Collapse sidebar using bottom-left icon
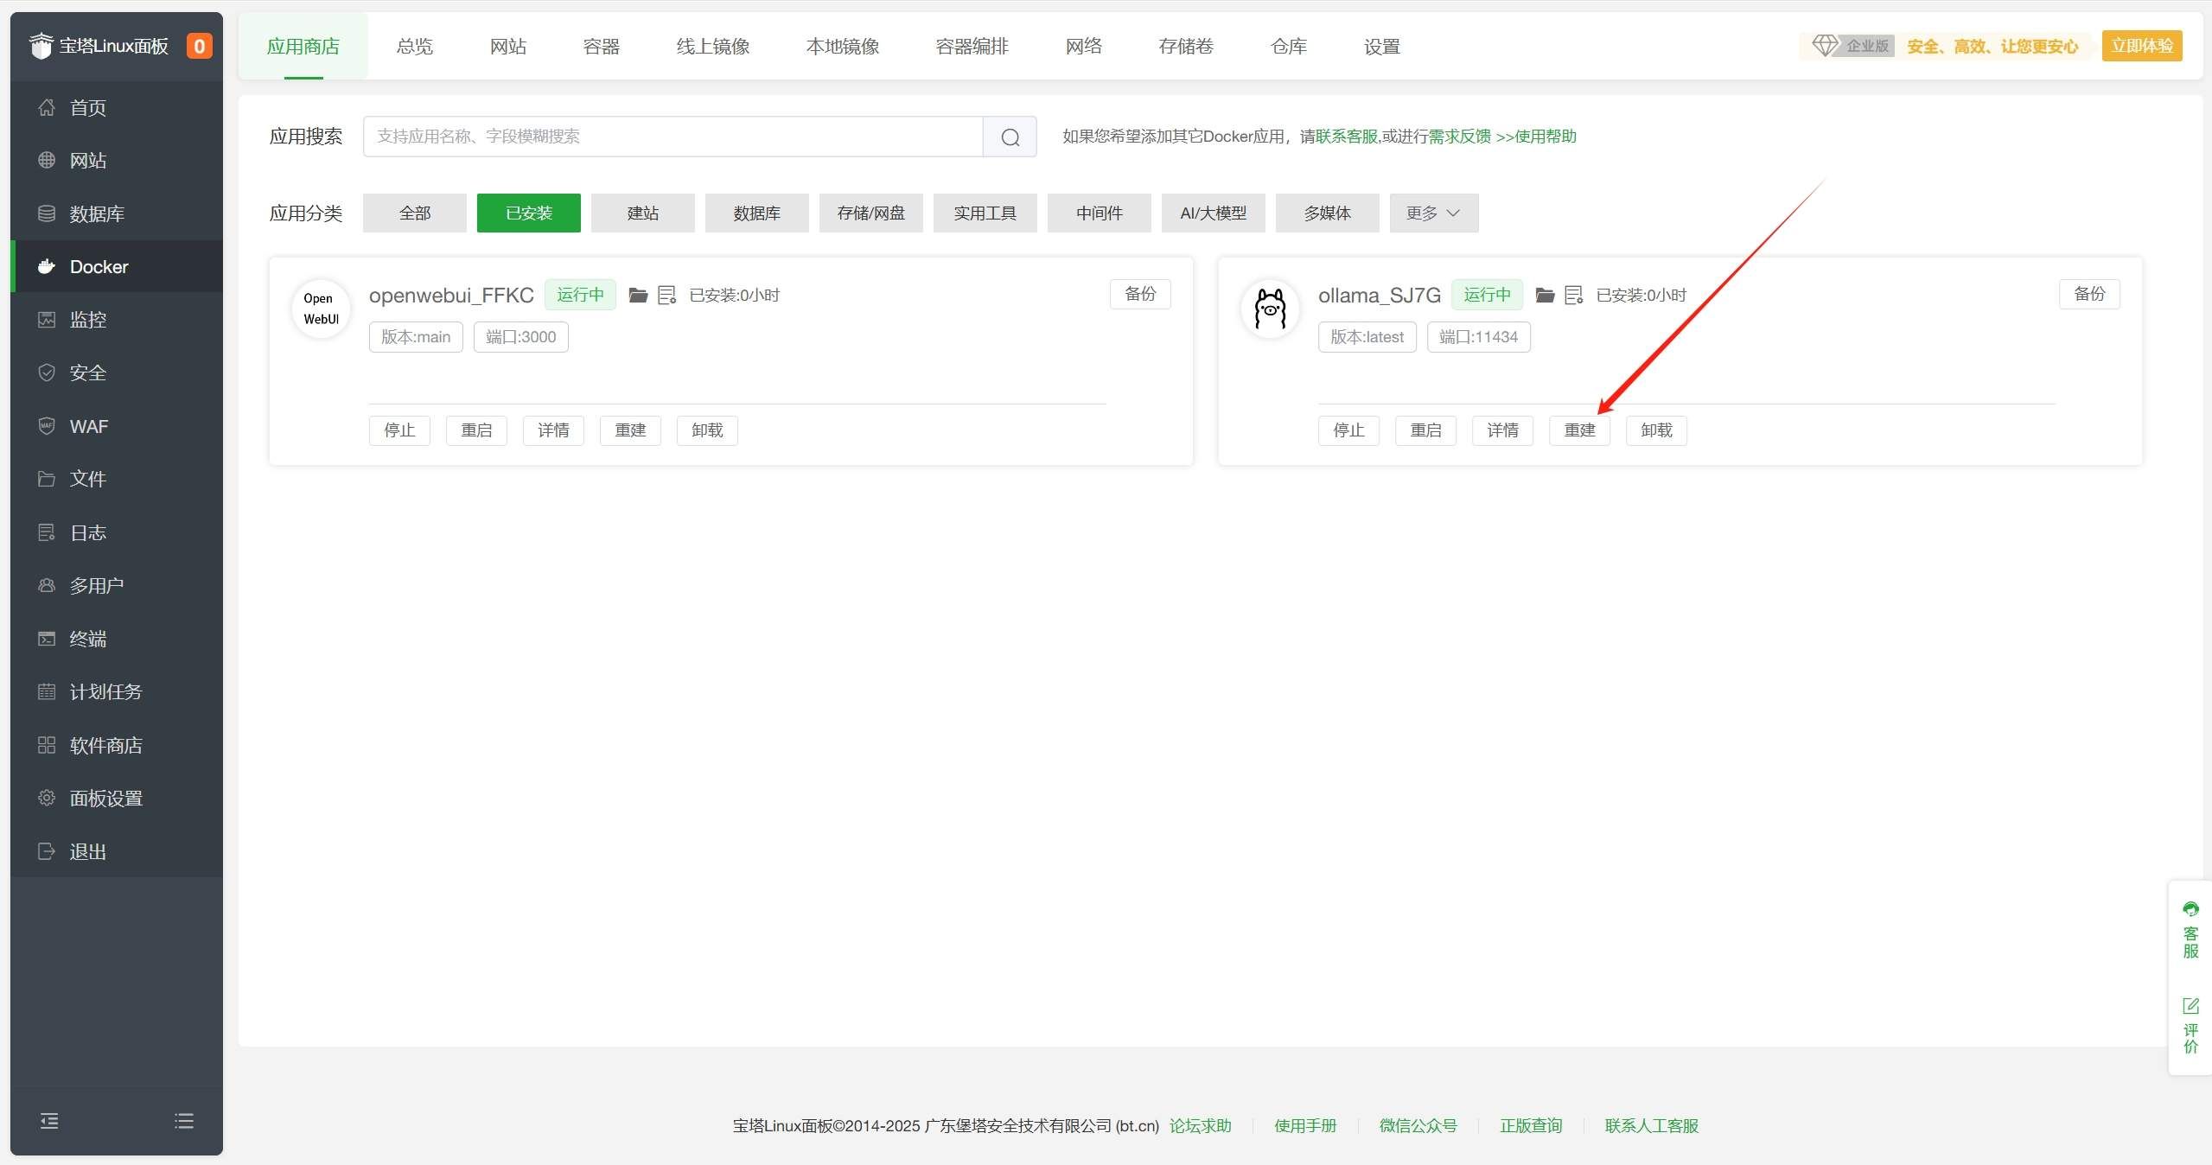Image resolution: width=2212 pixels, height=1165 pixels. pyautogui.click(x=49, y=1121)
